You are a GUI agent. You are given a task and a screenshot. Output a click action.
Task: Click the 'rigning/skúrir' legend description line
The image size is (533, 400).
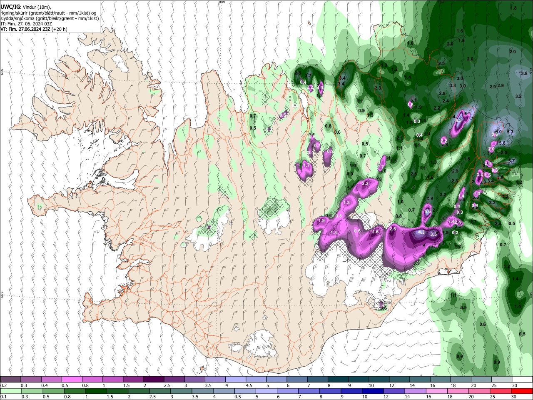click(x=49, y=13)
